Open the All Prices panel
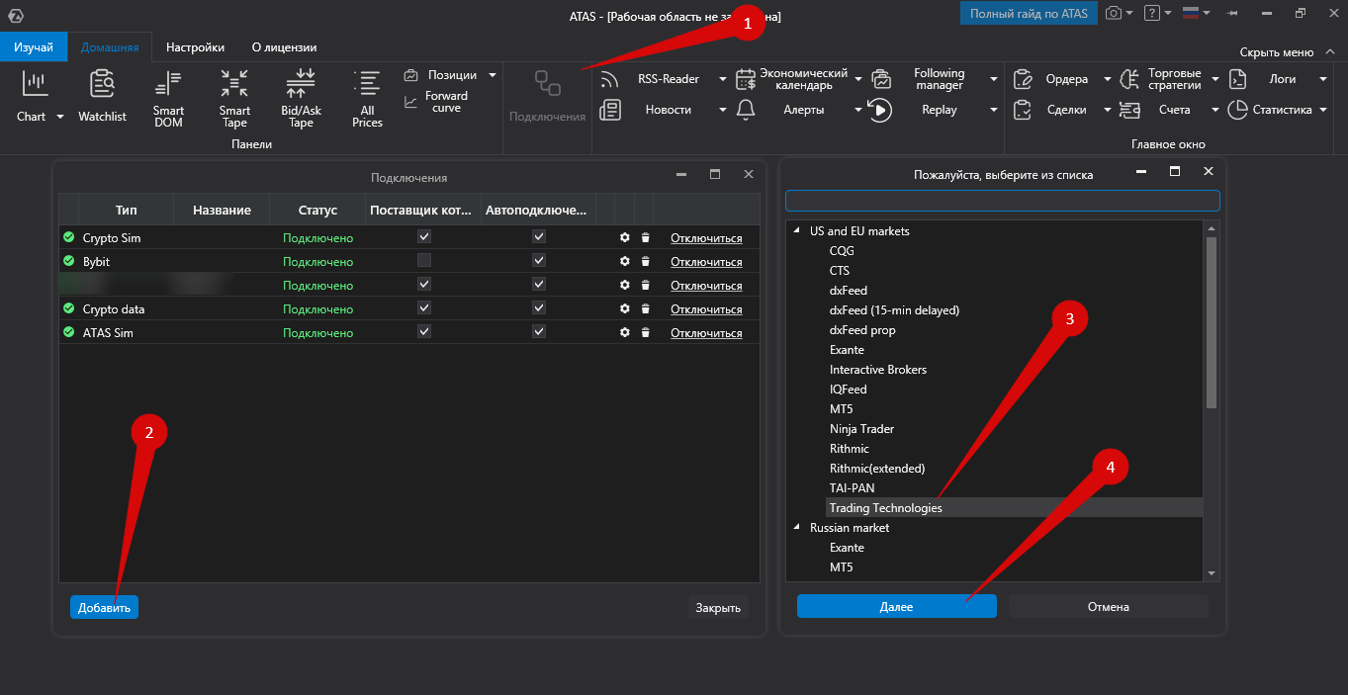Viewport: 1348px width, 695px height. tap(367, 98)
